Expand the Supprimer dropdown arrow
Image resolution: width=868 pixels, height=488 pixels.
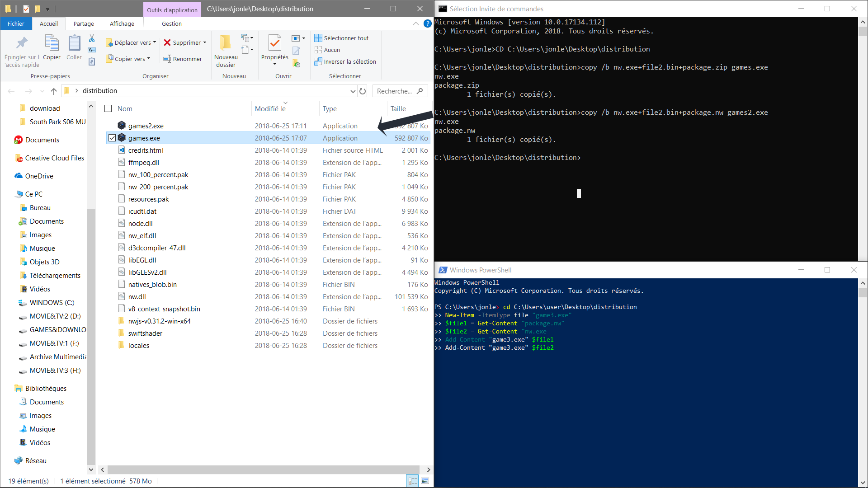point(205,42)
